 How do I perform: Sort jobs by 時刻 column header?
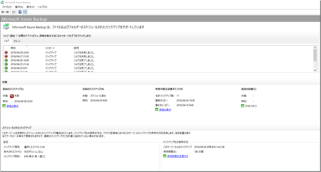26,48
